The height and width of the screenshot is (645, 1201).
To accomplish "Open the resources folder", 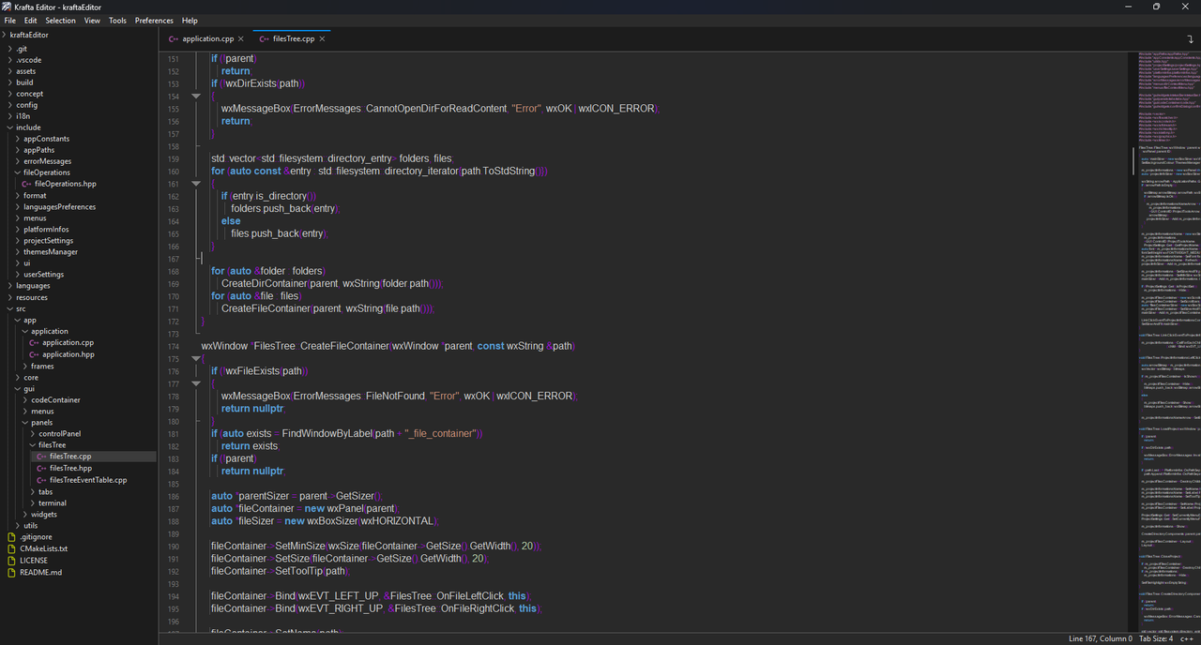I will click(x=32, y=297).
